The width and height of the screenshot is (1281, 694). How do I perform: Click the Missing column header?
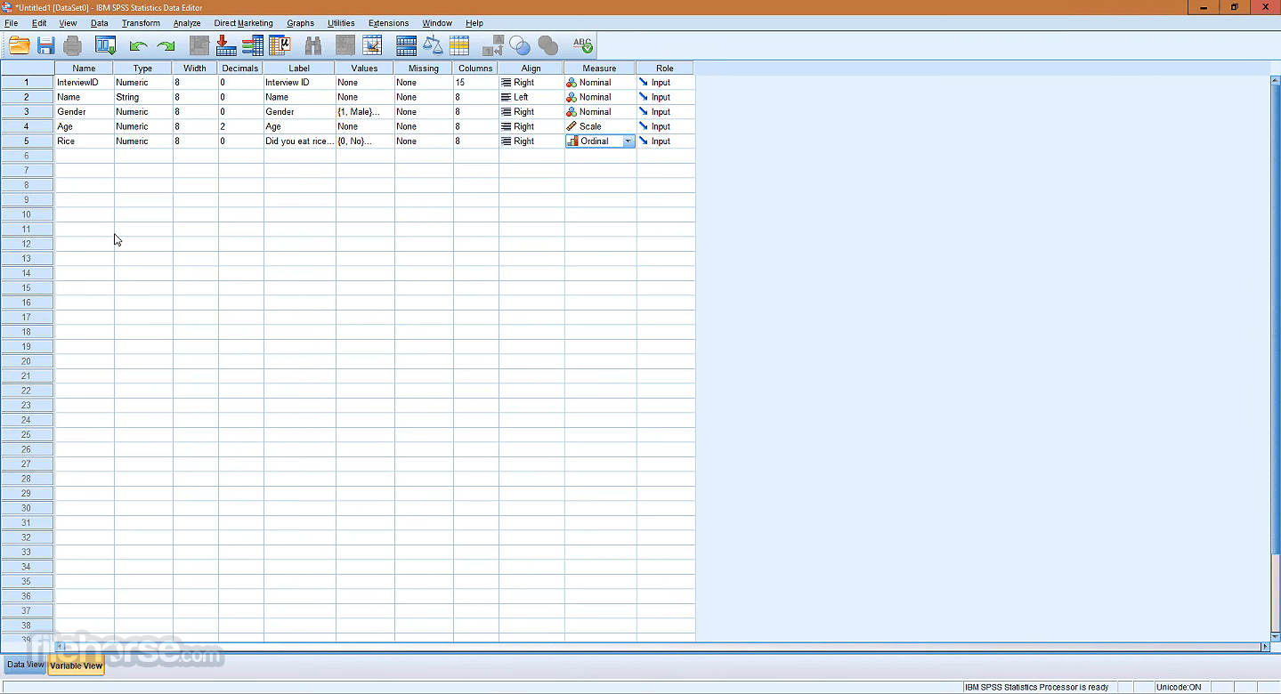click(x=424, y=68)
